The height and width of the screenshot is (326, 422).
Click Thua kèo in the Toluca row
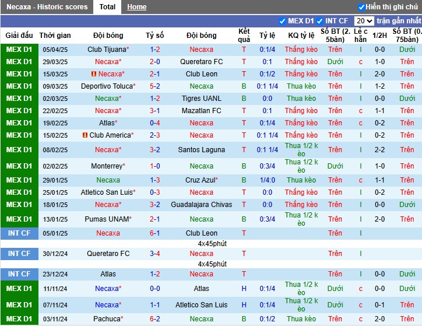point(301,86)
